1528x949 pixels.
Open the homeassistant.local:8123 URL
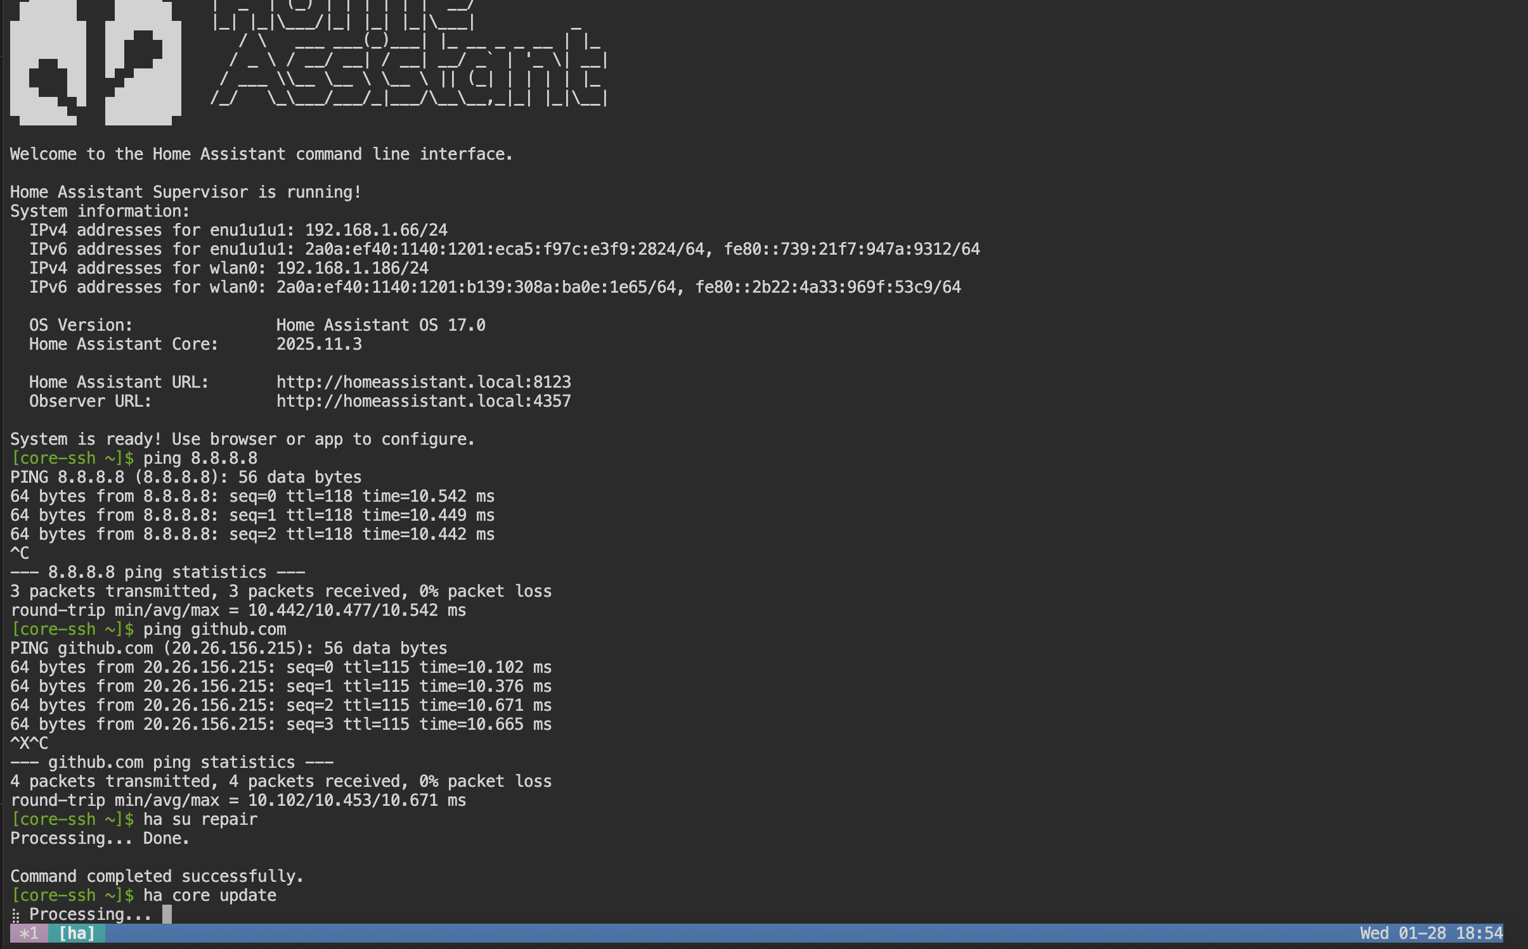coord(424,382)
